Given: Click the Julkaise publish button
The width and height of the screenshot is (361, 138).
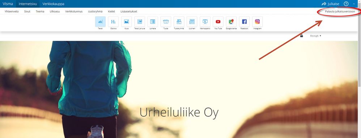Looking at the screenshot, I should [x=330, y=4].
